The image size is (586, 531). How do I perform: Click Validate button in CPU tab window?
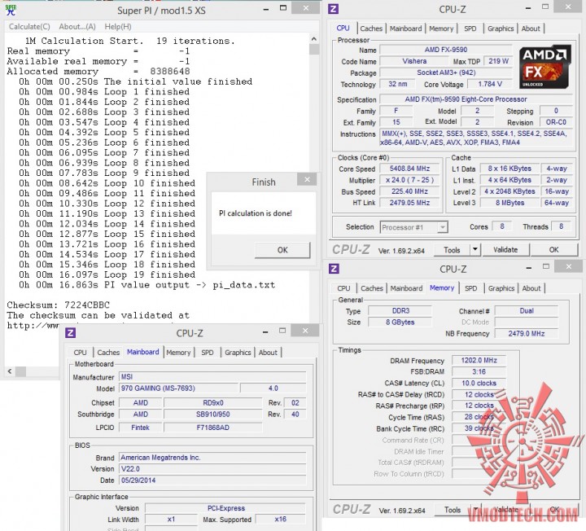coord(505,249)
